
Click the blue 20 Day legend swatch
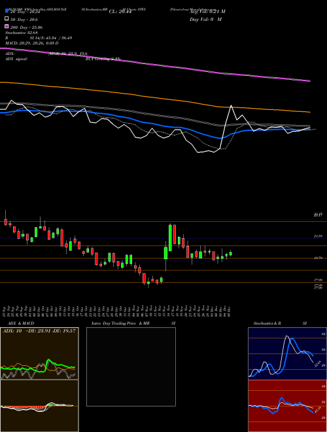coord(7,11)
